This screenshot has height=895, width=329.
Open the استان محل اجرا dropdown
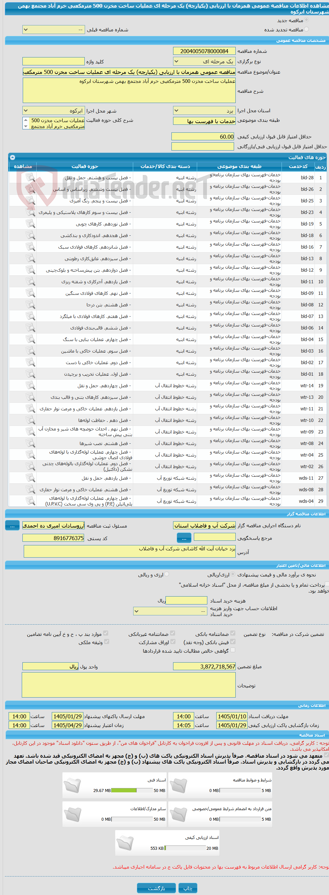204,111
